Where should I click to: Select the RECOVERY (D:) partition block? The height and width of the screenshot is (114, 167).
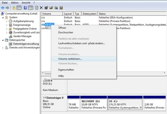[x=94, y=103]
